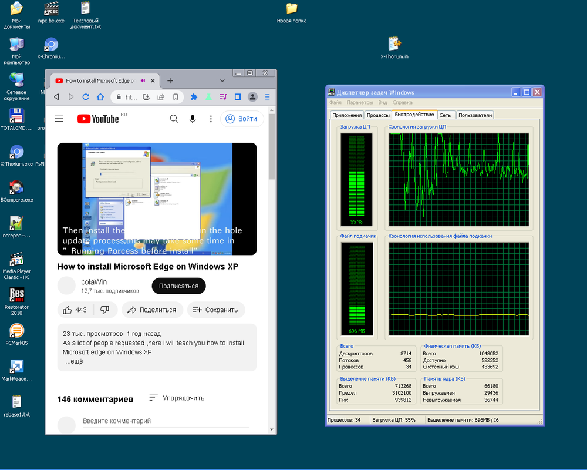Click the Сохранить save button

pos(216,310)
